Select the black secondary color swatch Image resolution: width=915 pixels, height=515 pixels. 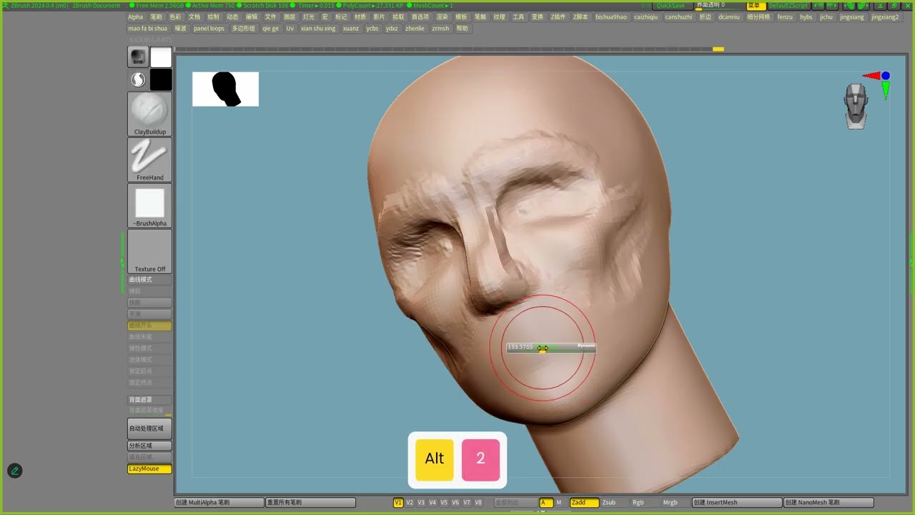pyautogui.click(x=161, y=80)
